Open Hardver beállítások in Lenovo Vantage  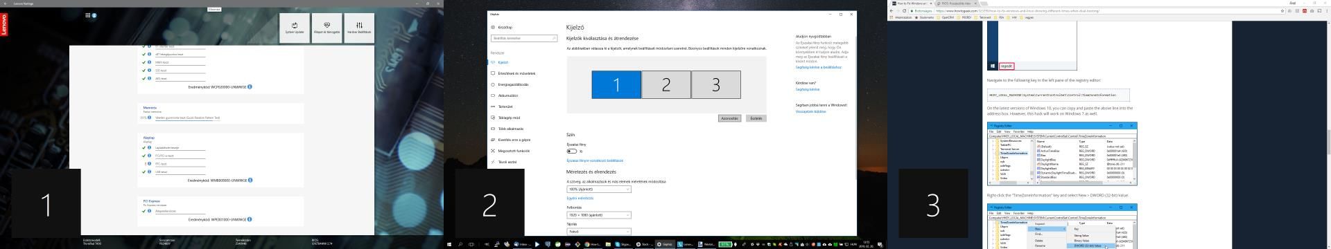point(359,28)
